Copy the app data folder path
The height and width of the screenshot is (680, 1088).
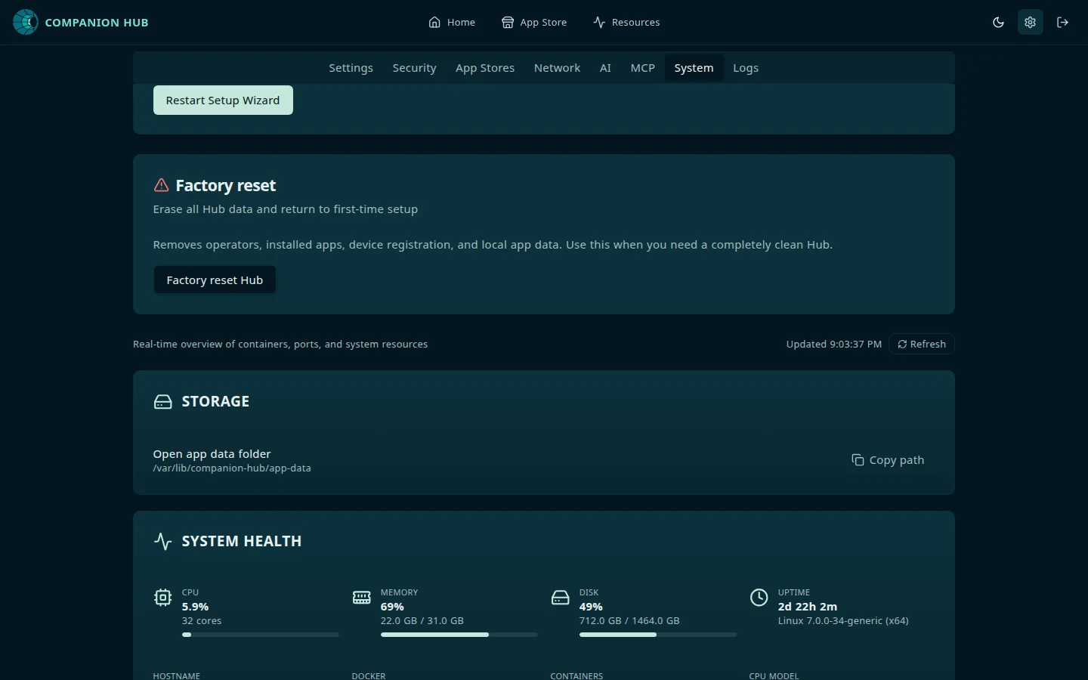(888, 459)
